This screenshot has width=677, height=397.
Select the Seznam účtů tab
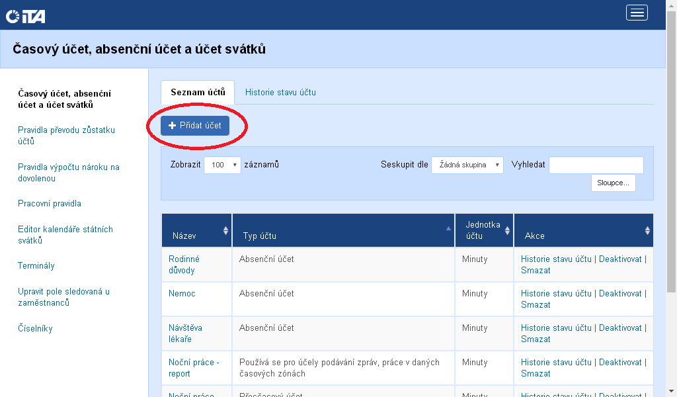198,92
